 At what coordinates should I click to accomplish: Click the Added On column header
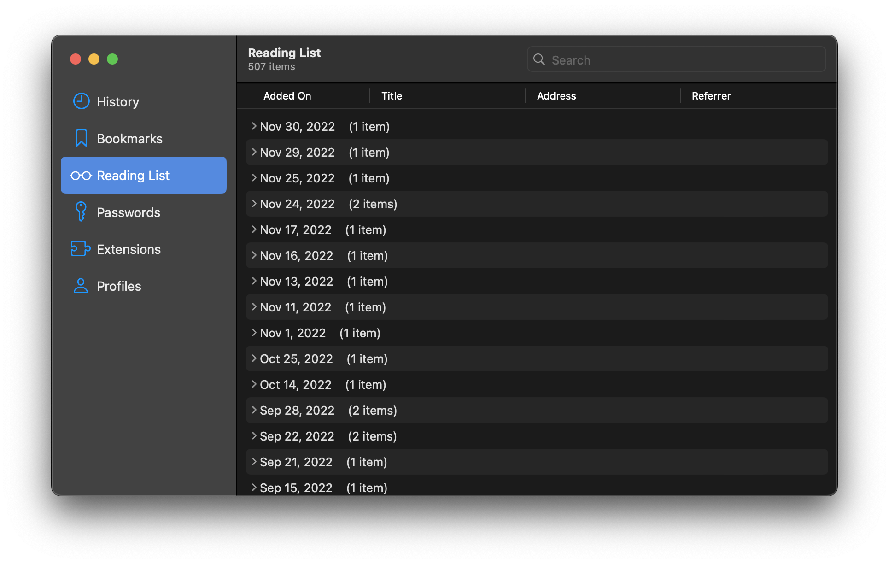click(x=288, y=95)
